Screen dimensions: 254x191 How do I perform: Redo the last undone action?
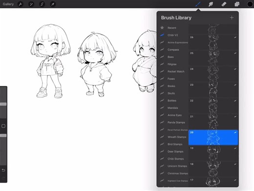coord(3,178)
